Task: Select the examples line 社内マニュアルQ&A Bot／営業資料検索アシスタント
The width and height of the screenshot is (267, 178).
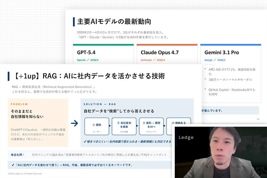Action: (99, 155)
